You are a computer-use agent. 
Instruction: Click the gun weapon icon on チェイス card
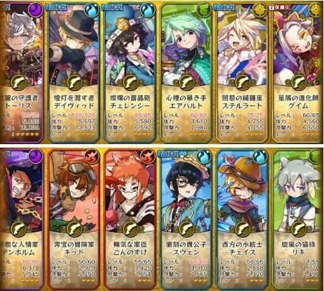pos(242,229)
